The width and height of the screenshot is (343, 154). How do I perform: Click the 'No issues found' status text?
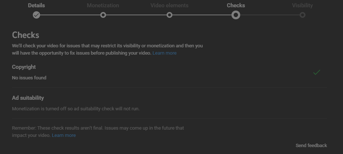(29, 78)
